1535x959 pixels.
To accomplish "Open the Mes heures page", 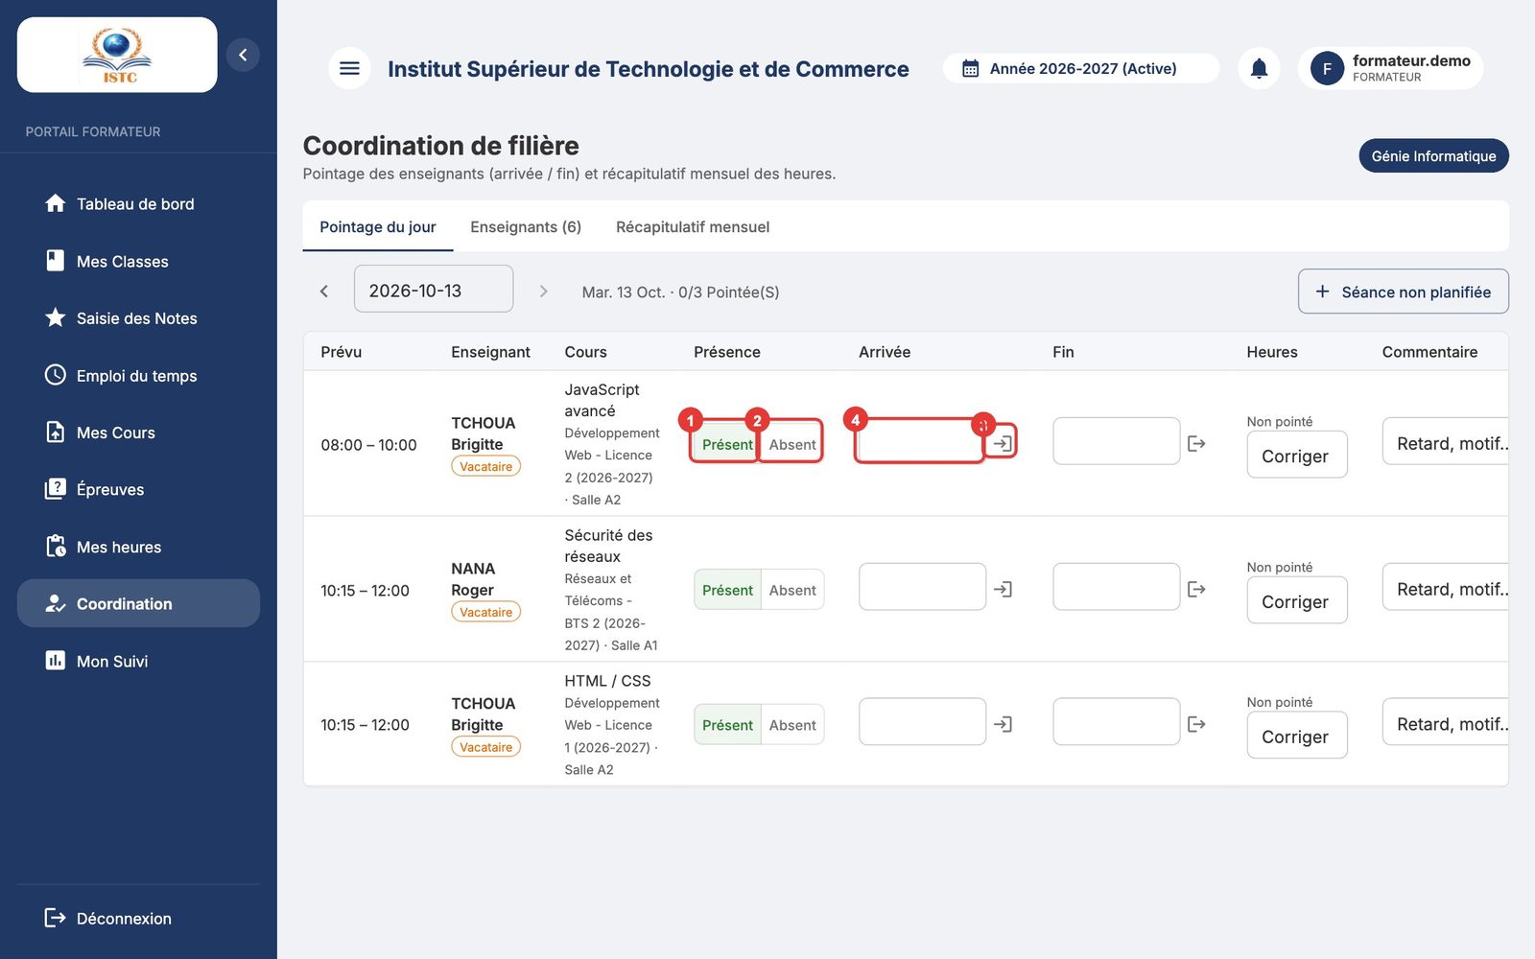I will point(138,547).
